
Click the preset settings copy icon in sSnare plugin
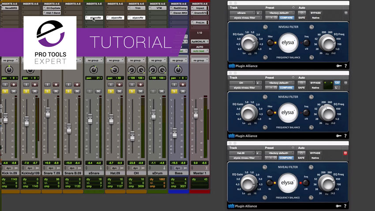point(276,18)
